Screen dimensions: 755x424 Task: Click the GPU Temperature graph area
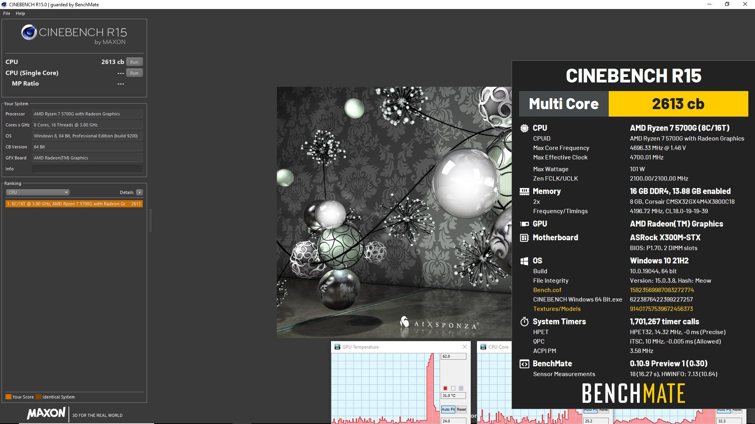coord(385,389)
